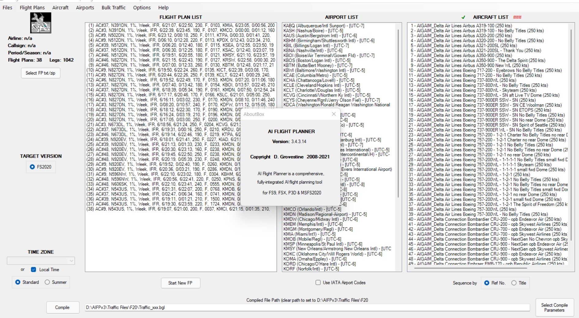Click the Start New FP button
The image size is (579, 318).
coord(180,283)
